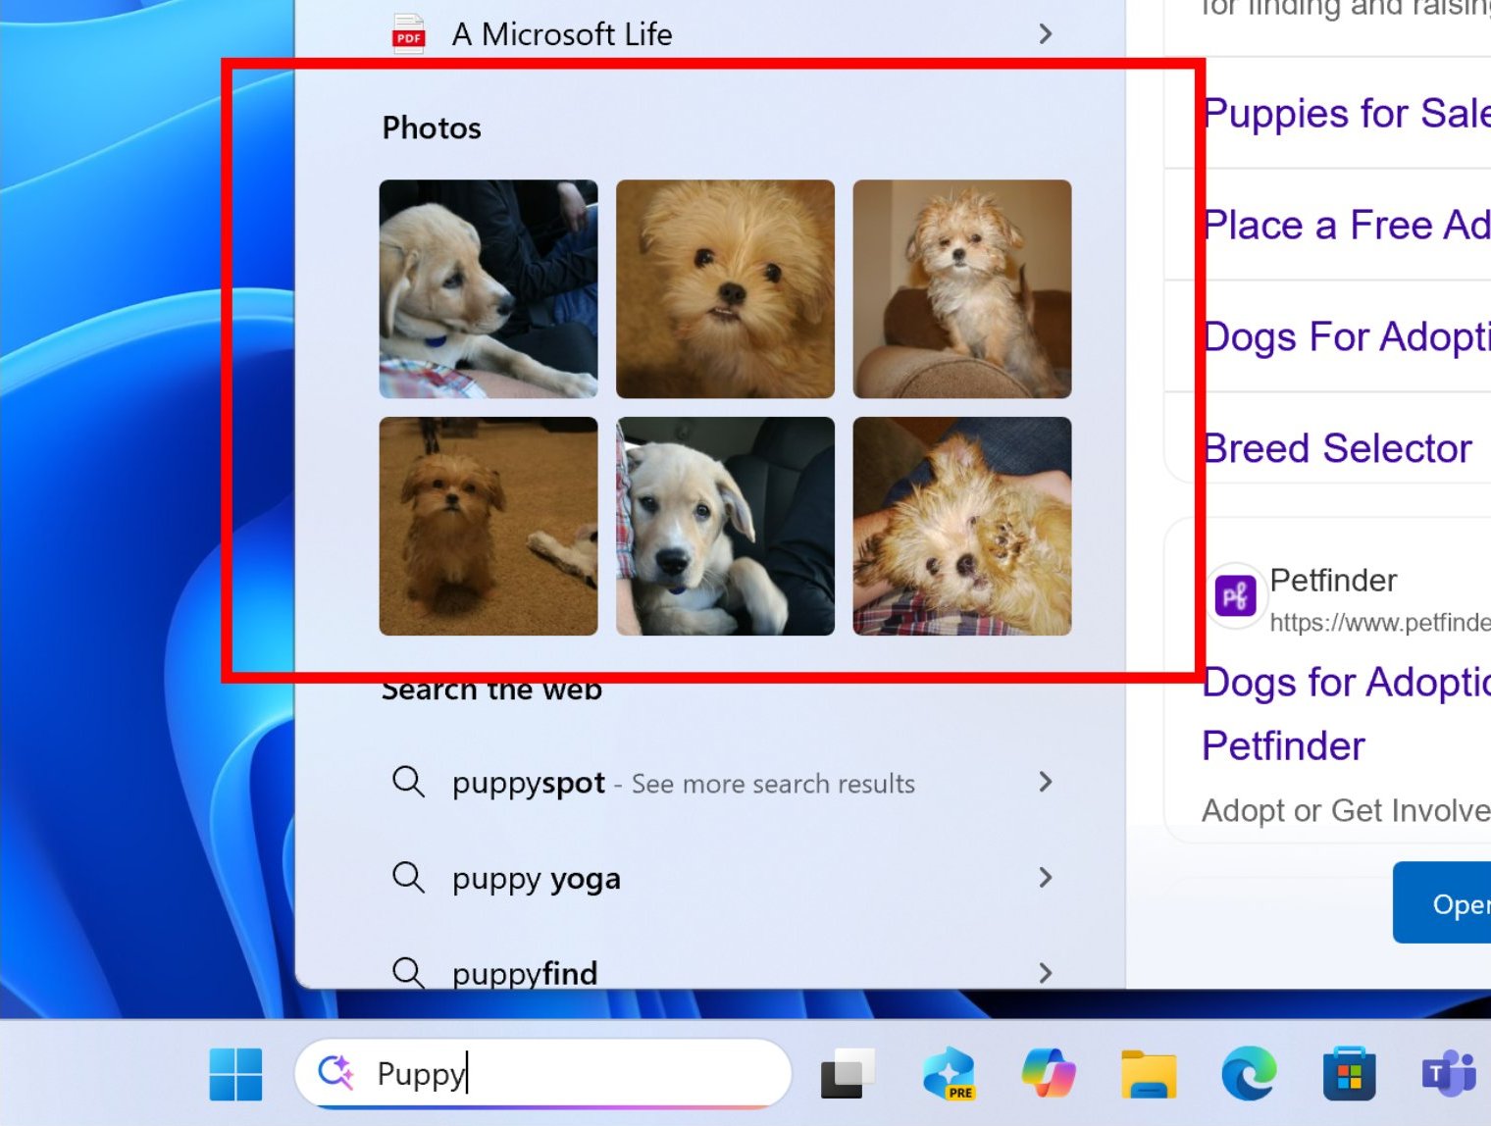Open the Puppies for Sale link

click(1334, 113)
